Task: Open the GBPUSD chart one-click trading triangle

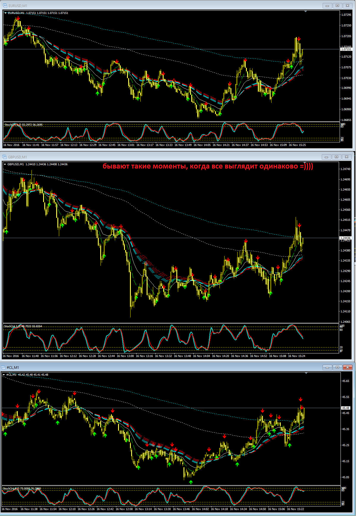Action: point(5,164)
